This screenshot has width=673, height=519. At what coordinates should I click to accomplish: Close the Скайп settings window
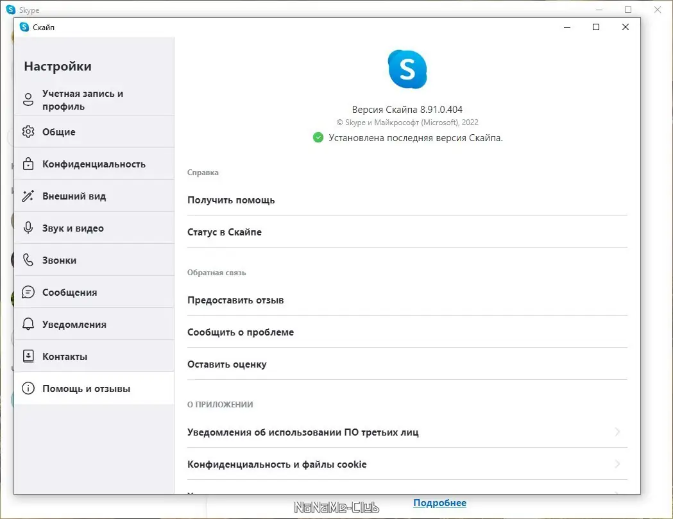[x=626, y=27]
